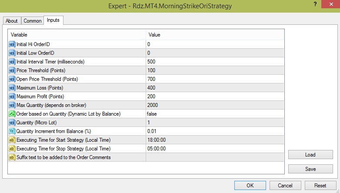
Task: Open the About tab
Action: [x=12, y=21]
